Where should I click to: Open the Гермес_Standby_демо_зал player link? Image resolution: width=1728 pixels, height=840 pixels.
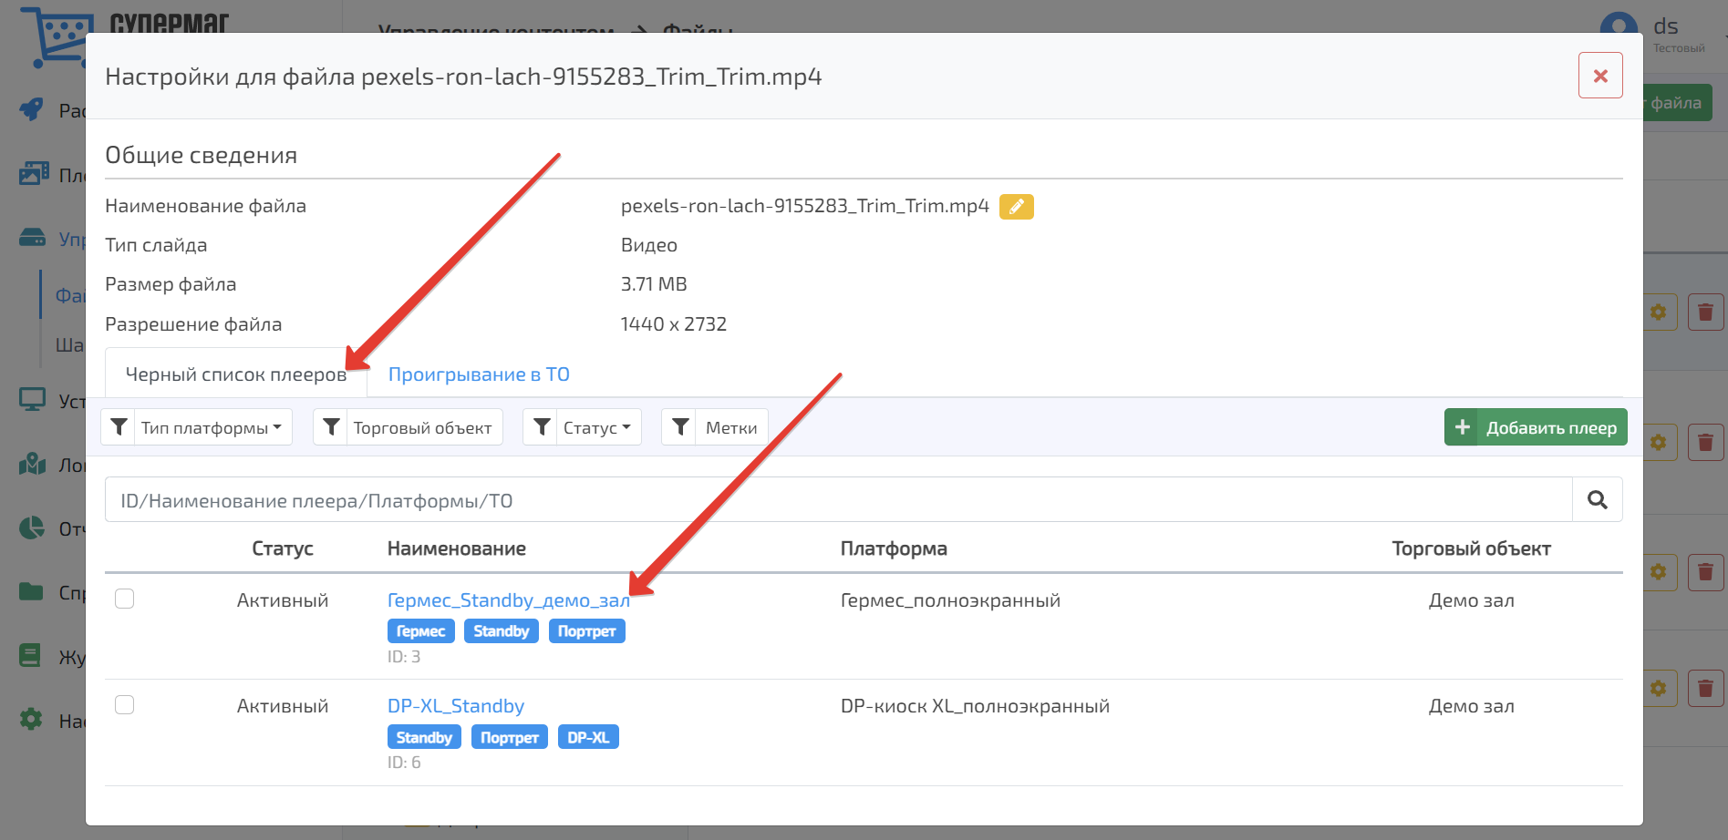pos(508,600)
